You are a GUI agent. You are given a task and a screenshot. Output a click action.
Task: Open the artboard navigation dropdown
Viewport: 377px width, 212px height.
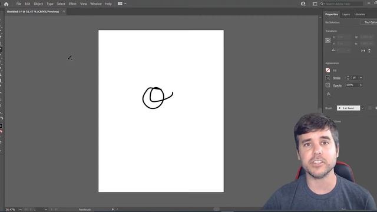[46, 210]
